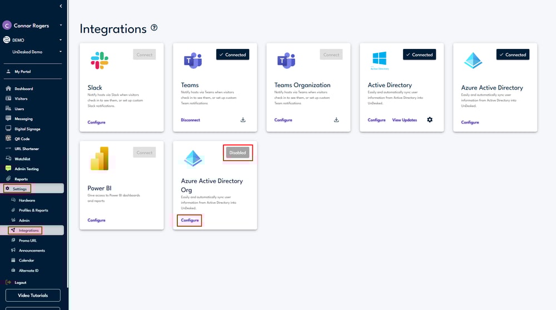Collapse the sidebar using the top chevron
556x310 pixels.
61,6
